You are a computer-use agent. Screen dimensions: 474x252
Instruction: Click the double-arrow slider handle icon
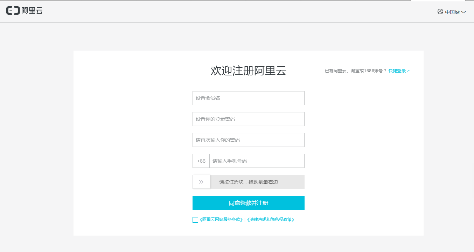pyautogui.click(x=201, y=182)
